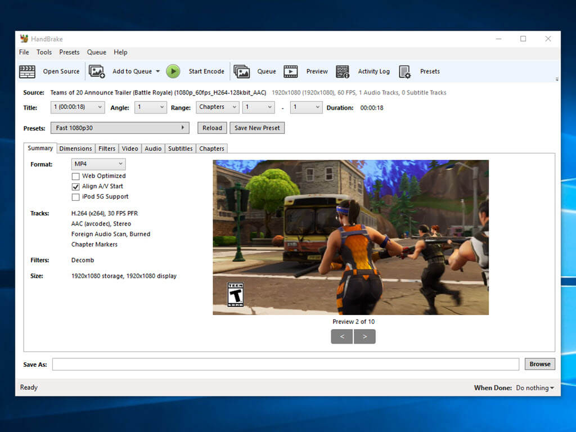This screenshot has width=576, height=432.
Task: Click the Preview film strip icon
Action: pyautogui.click(x=291, y=71)
